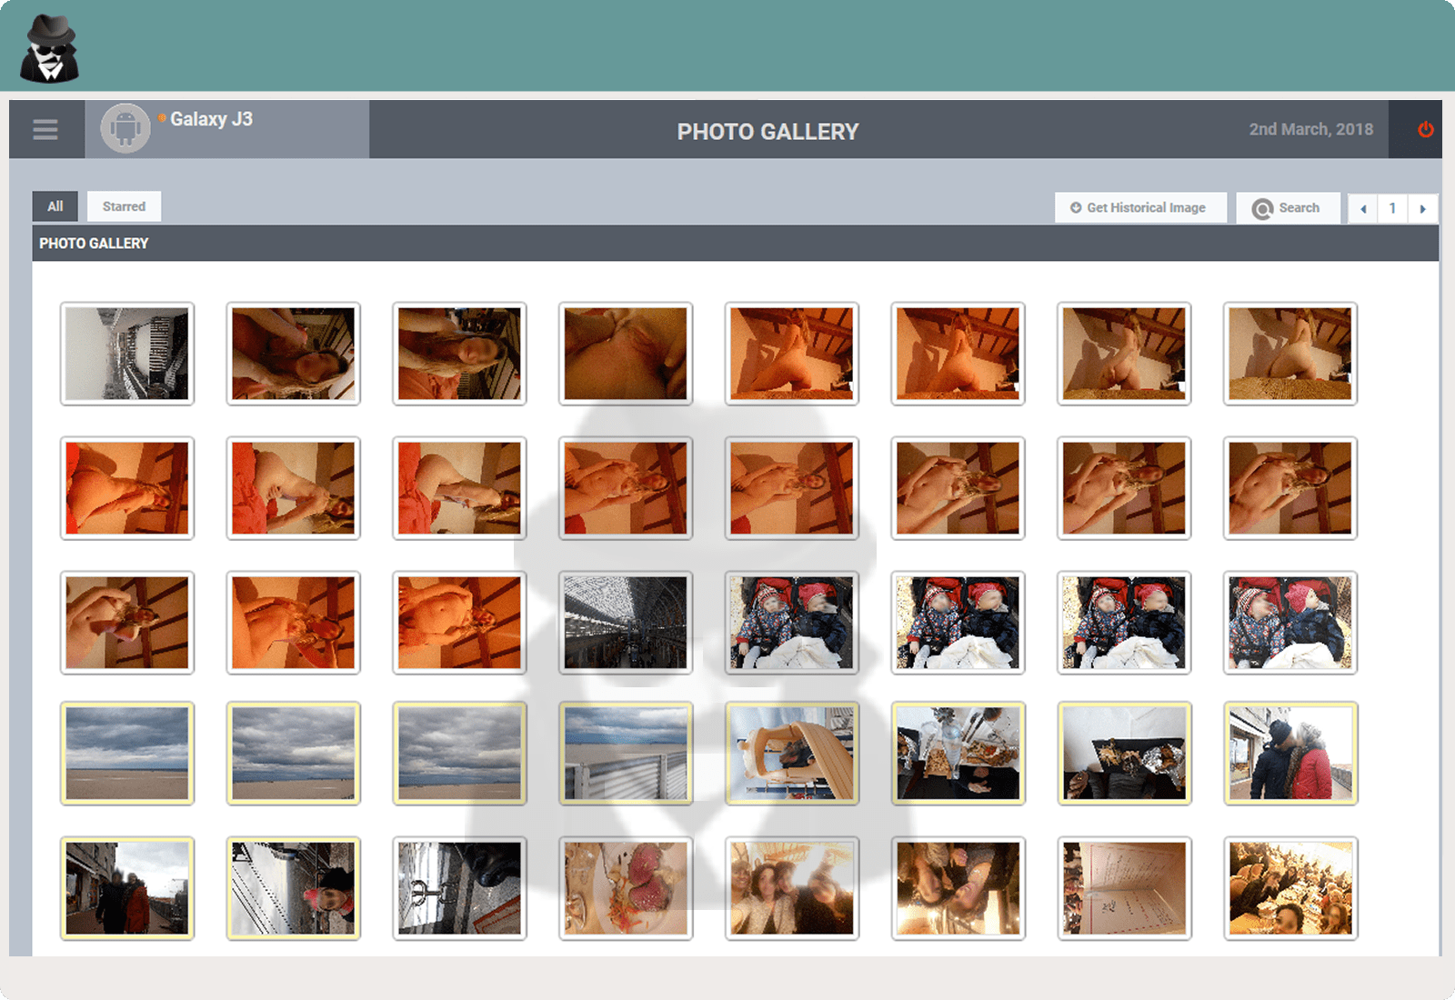Select the plated restaurant food photo
1455x1000 pixels.
click(x=626, y=887)
